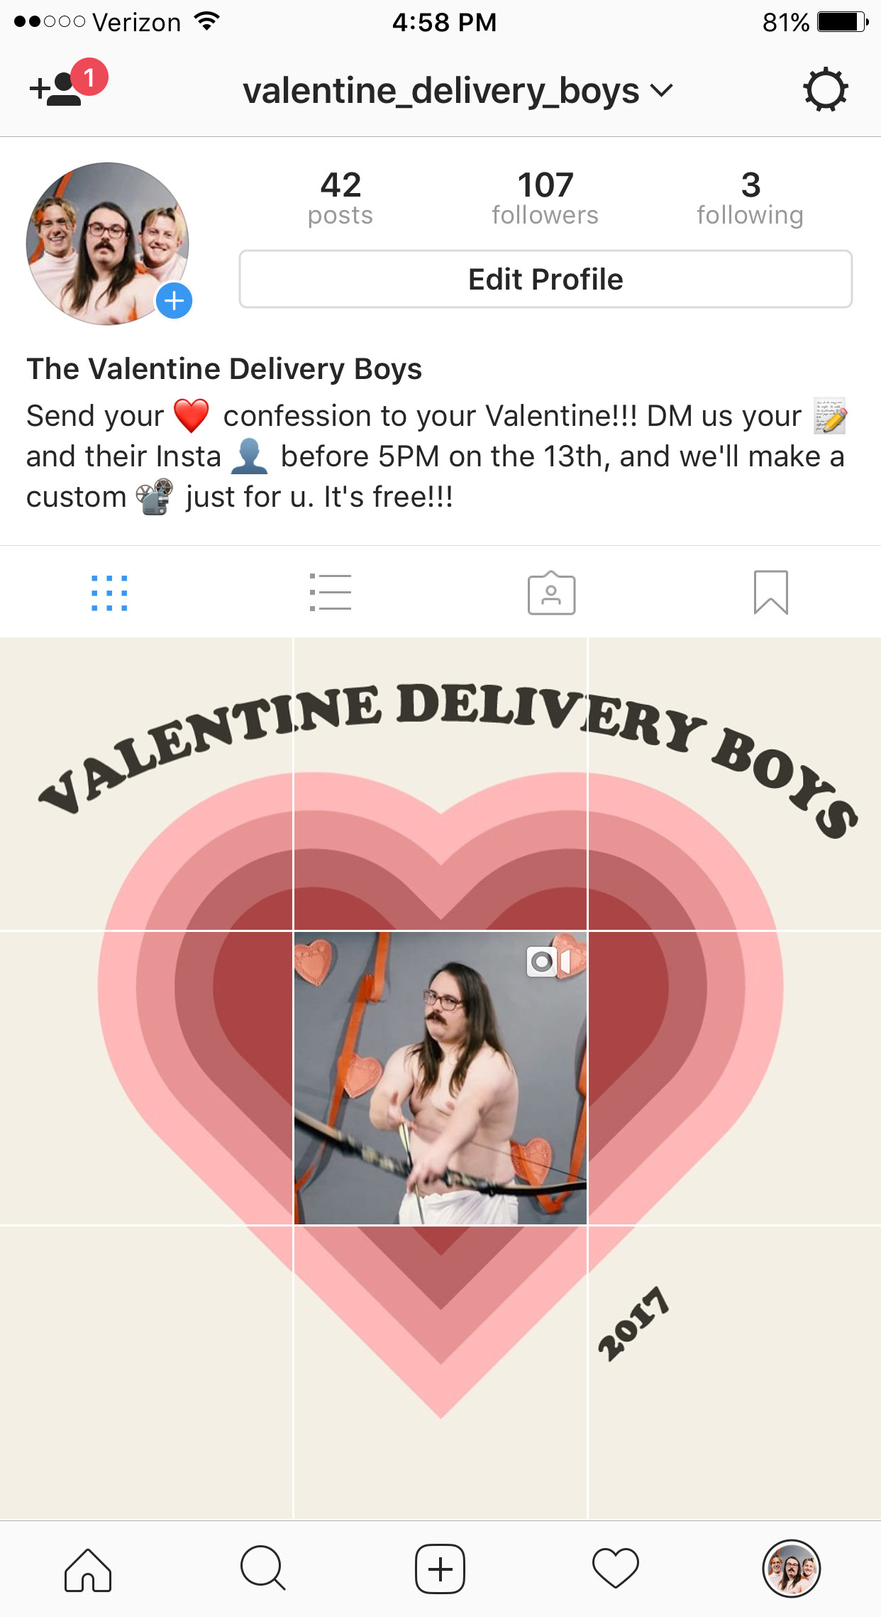
Task: Switch to the grid view tab
Action: 109,593
